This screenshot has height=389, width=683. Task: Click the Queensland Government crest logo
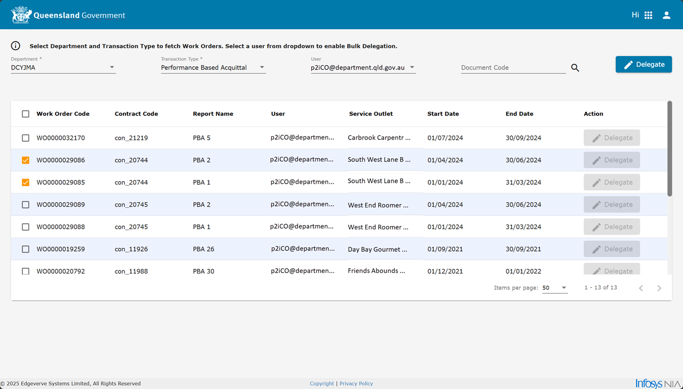point(21,15)
